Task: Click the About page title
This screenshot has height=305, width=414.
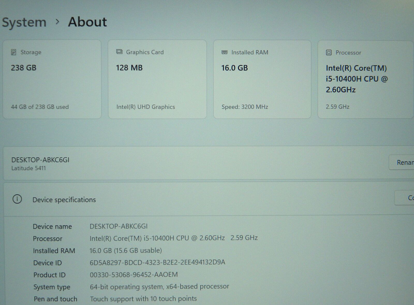Action: coord(87,22)
